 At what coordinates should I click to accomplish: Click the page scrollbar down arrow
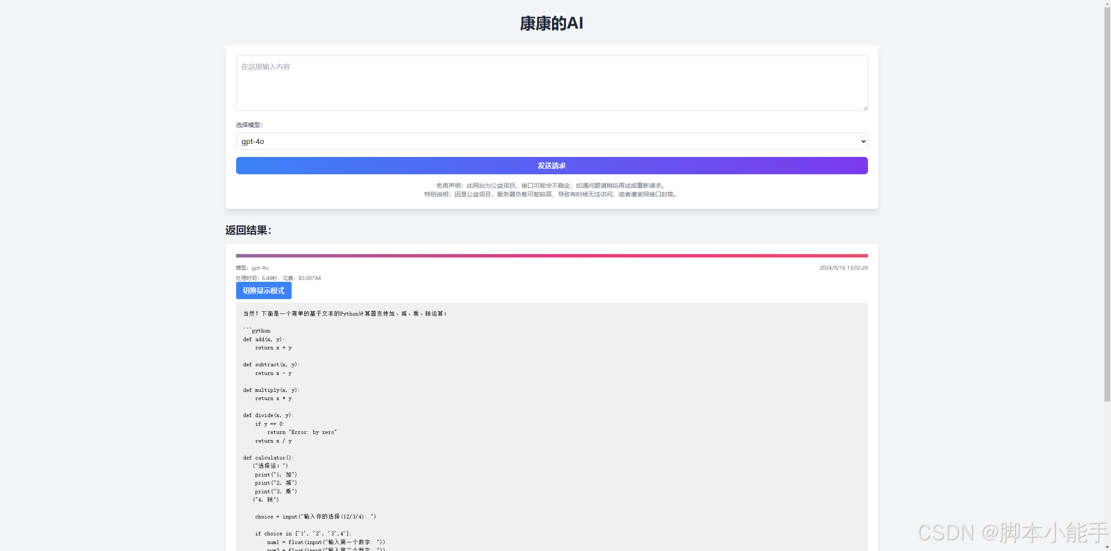[x=1107, y=548]
